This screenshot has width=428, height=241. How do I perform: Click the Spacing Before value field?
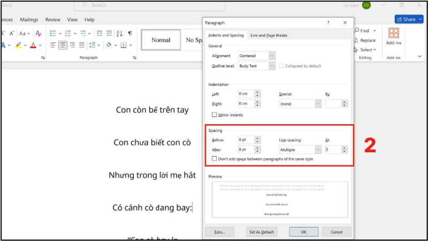tap(246, 140)
